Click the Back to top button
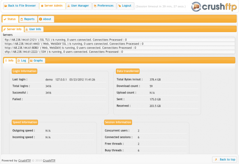Image resolution: width=239 pixels, height=164 pixels. [x=225, y=159]
